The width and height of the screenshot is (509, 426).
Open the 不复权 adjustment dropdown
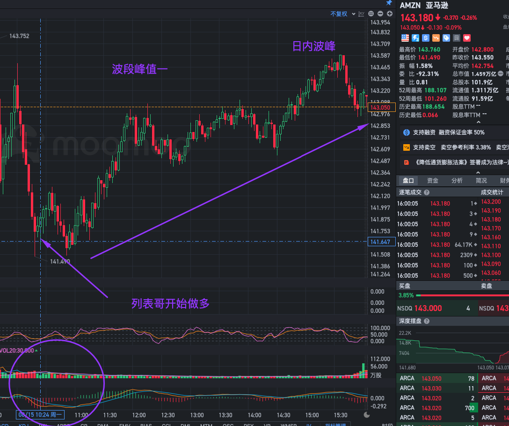point(343,14)
